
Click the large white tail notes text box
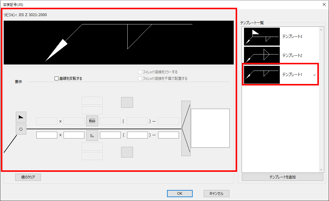point(210,128)
